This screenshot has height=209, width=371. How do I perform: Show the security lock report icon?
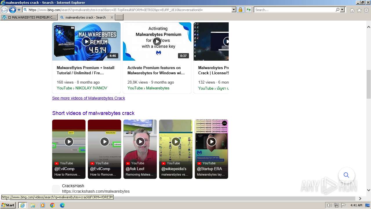tap(240, 10)
